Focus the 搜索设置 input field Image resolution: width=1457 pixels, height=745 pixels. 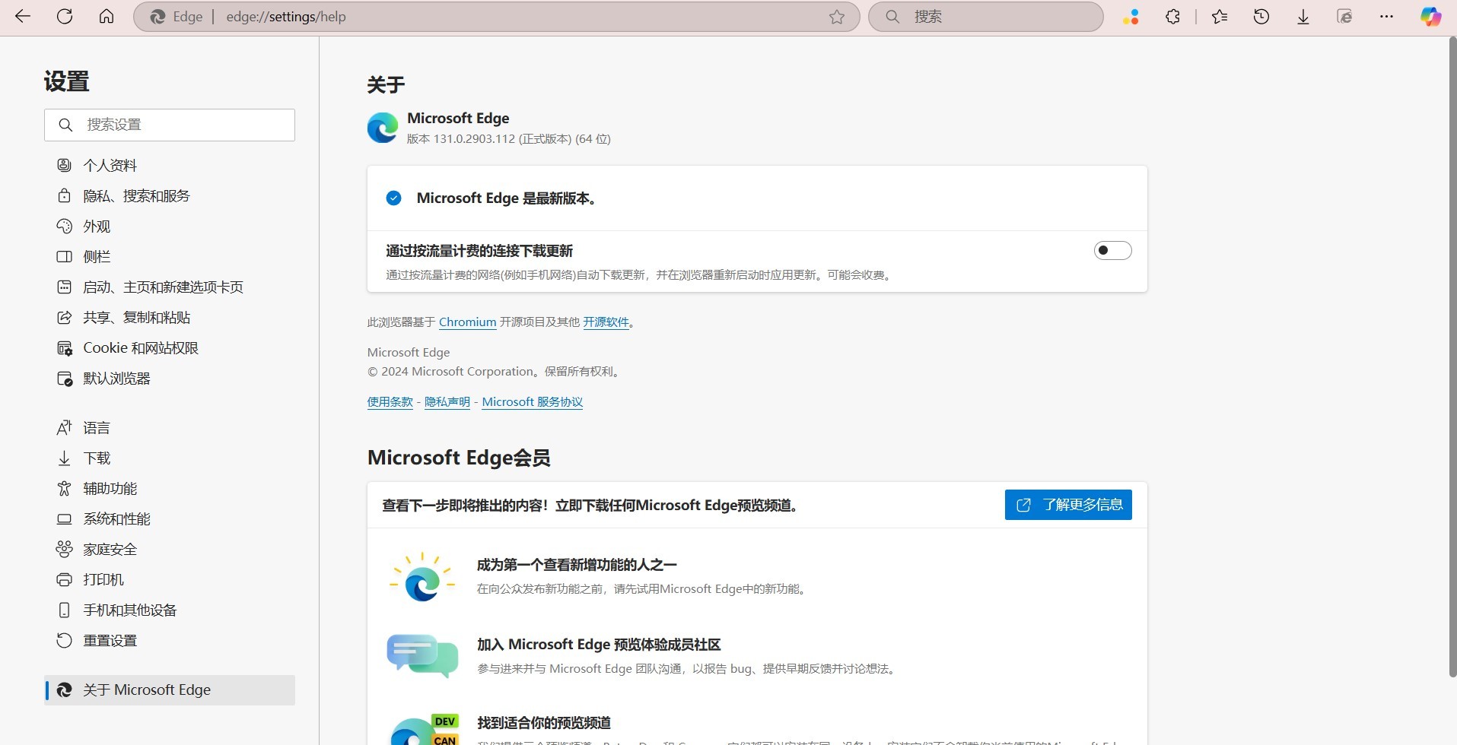click(170, 125)
